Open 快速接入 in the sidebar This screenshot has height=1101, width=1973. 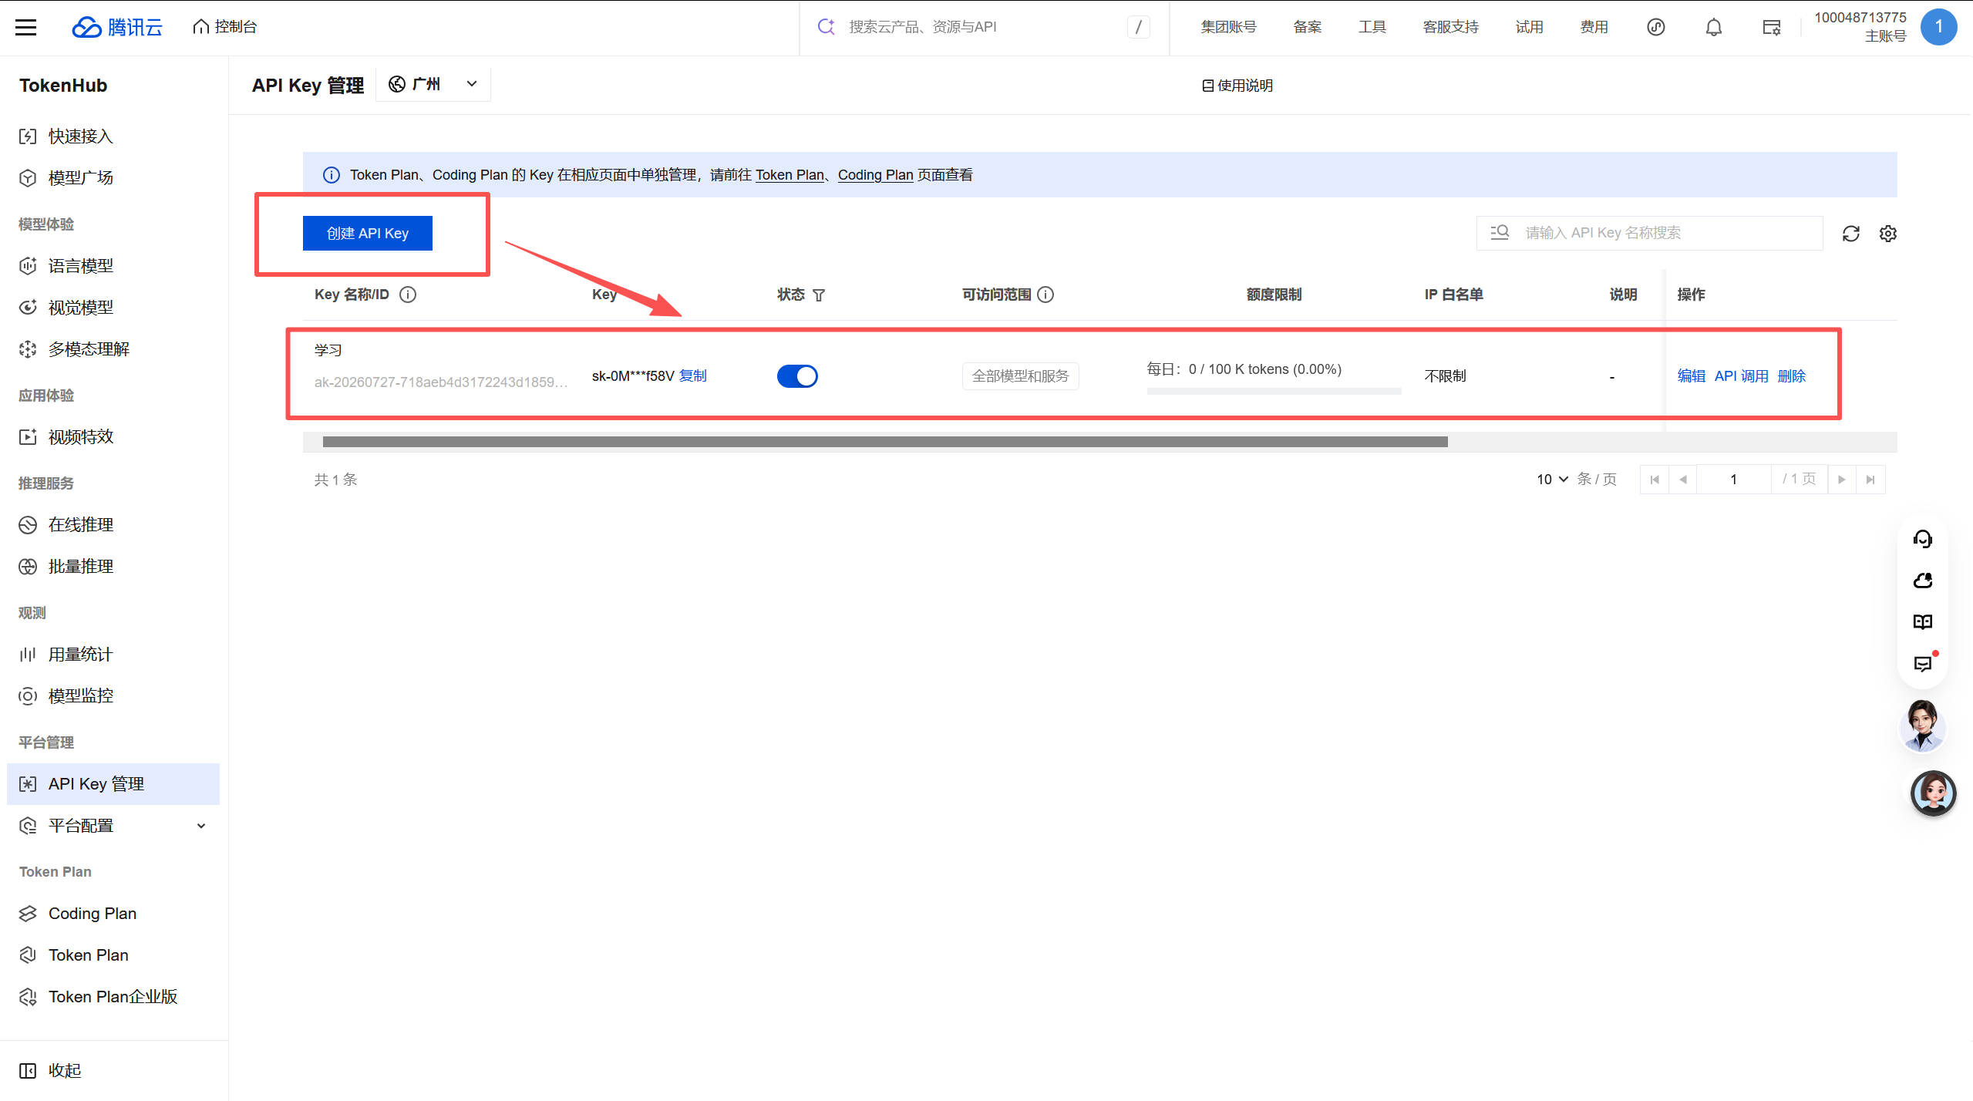113,136
